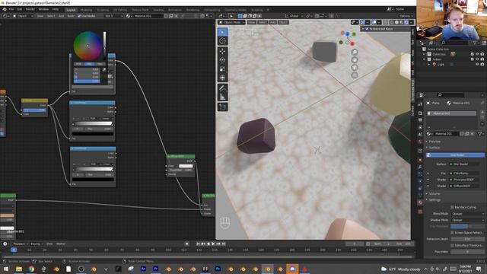Select the 3D Cursor tool
Viewport: 487px width, 274px height.
(x=222, y=41)
